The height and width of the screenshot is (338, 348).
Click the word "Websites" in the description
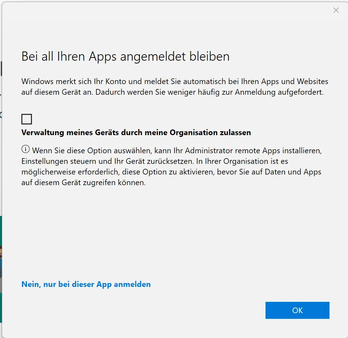pyautogui.click(x=312, y=82)
